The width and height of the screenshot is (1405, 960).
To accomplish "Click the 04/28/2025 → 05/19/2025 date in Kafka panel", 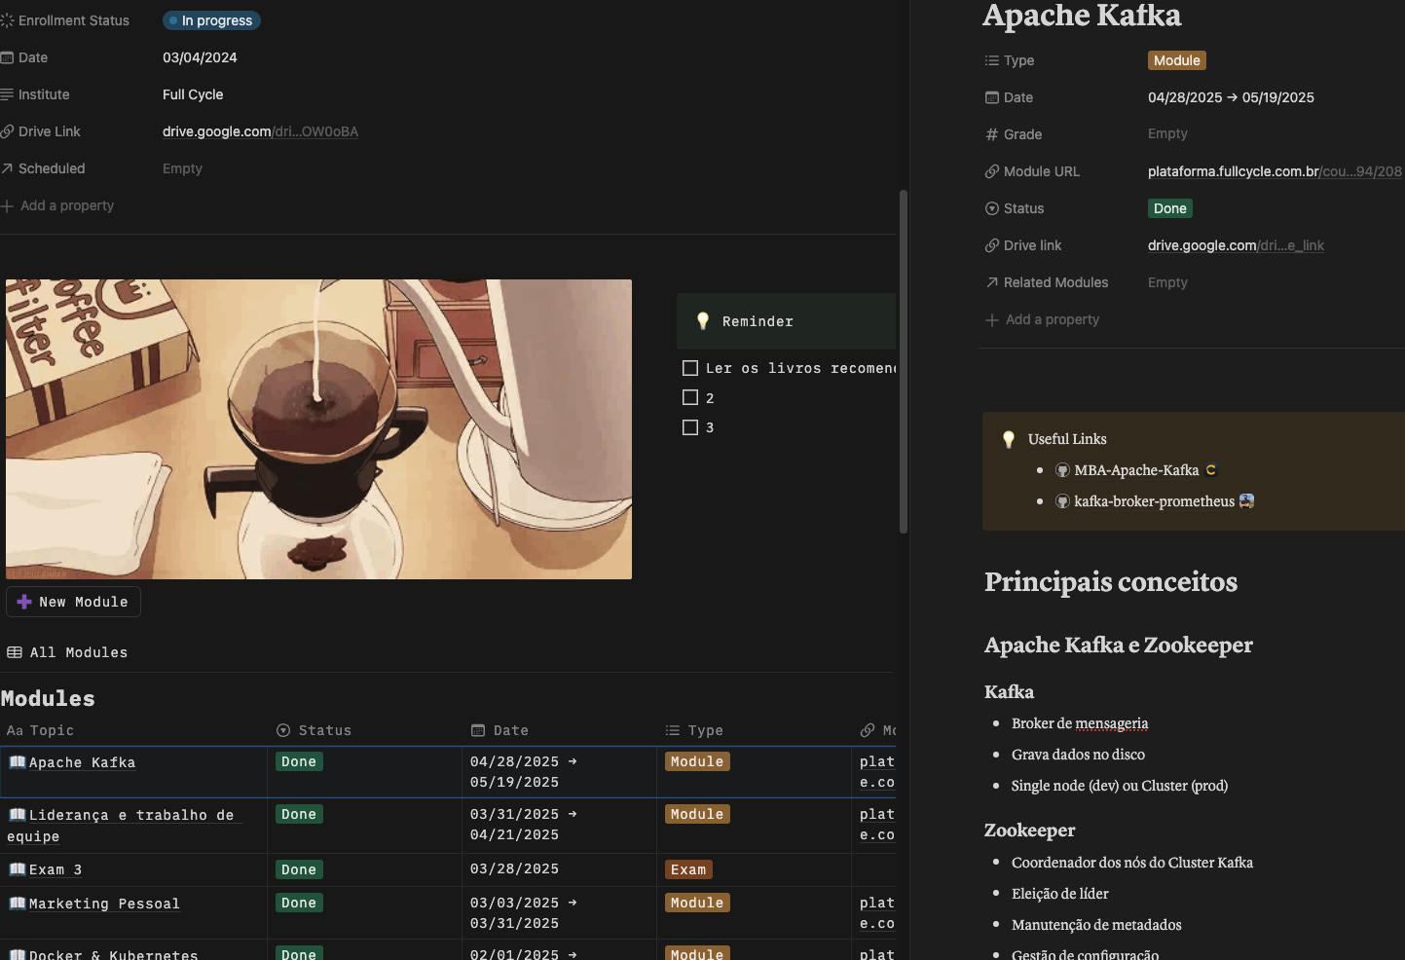I will (1231, 97).
